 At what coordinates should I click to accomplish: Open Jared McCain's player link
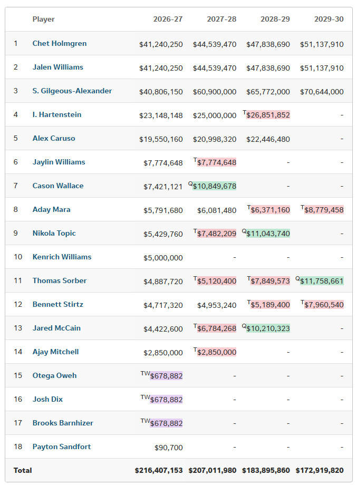coord(56,328)
